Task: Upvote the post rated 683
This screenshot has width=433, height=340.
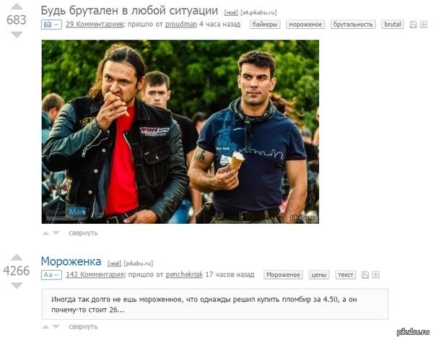Action: click(17, 6)
